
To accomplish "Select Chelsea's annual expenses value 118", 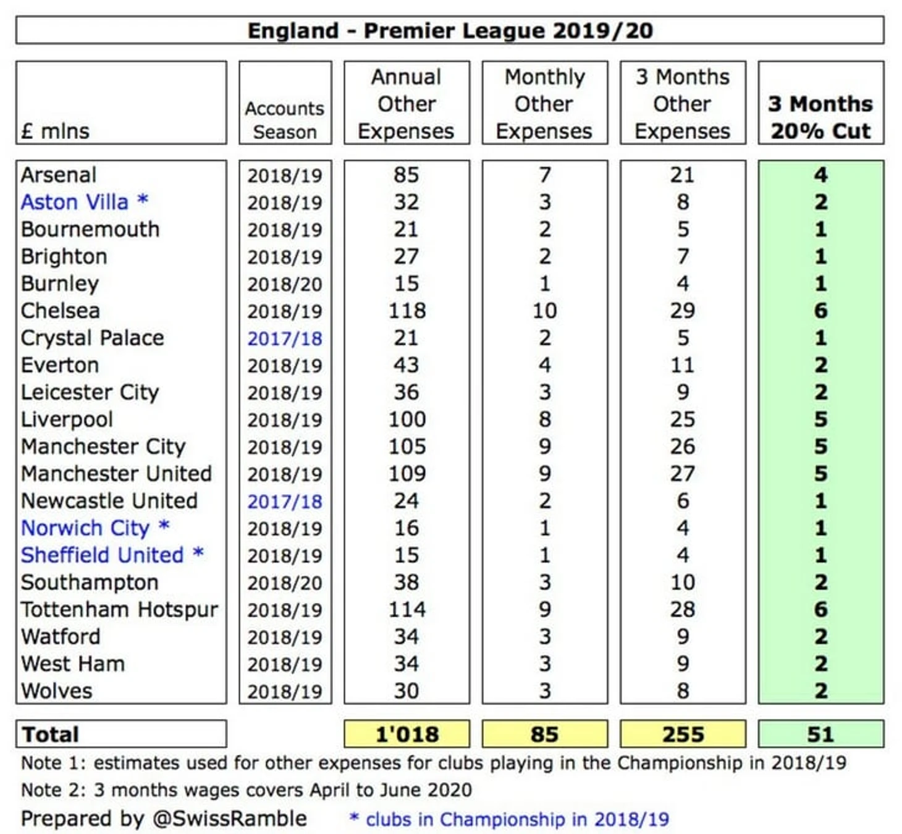I will 407,311.
